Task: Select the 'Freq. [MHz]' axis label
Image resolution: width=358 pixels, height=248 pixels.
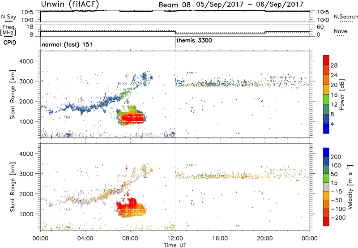Action: point(9,30)
